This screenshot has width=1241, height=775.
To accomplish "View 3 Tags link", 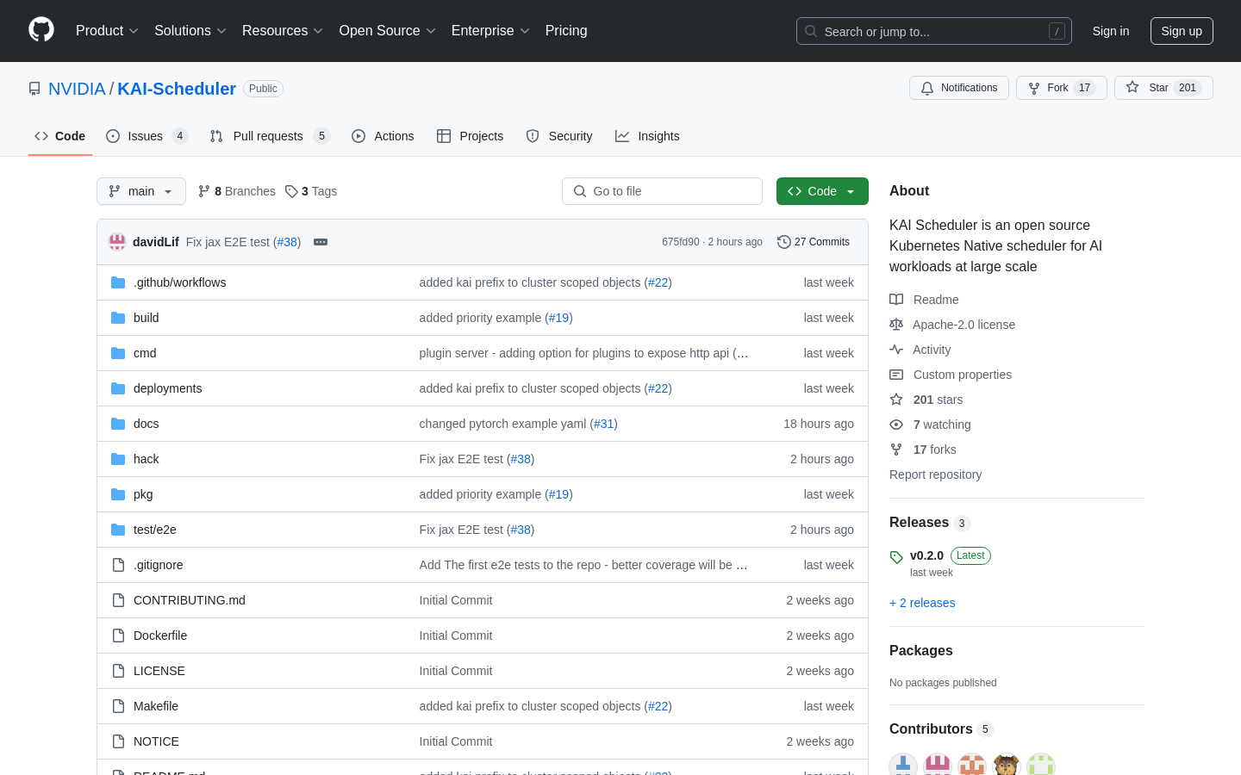I will pyautogui.click(x=311, y=191).
